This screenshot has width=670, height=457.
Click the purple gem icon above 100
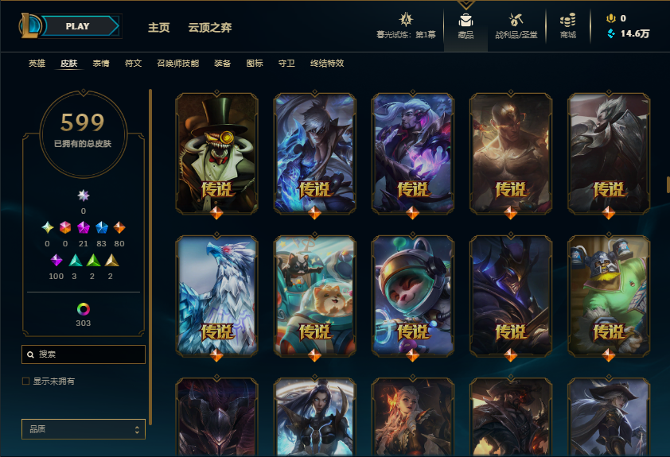[56, 260]
